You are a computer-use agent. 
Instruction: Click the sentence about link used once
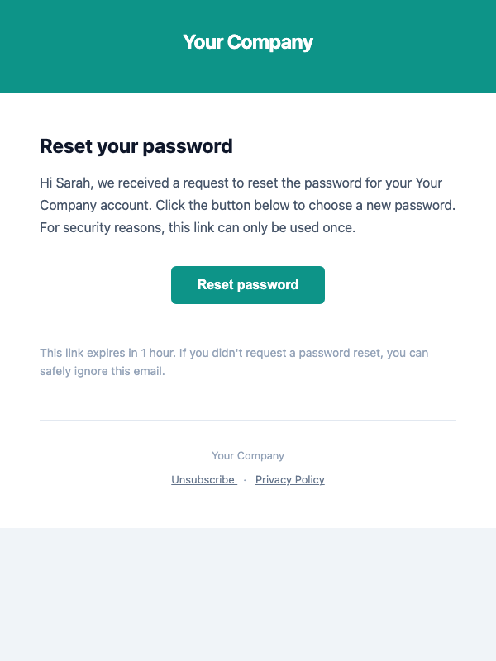(x=197, y=227)
